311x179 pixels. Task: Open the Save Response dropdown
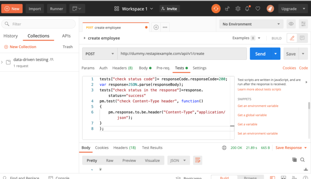(305, 148)
